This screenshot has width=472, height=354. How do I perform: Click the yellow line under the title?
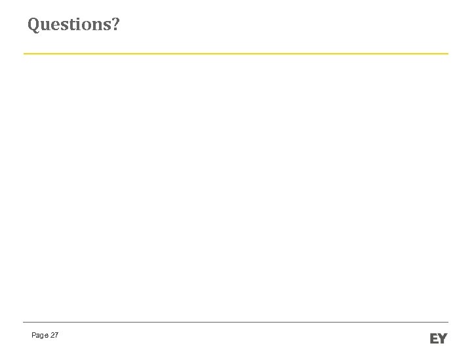[236, 53]
